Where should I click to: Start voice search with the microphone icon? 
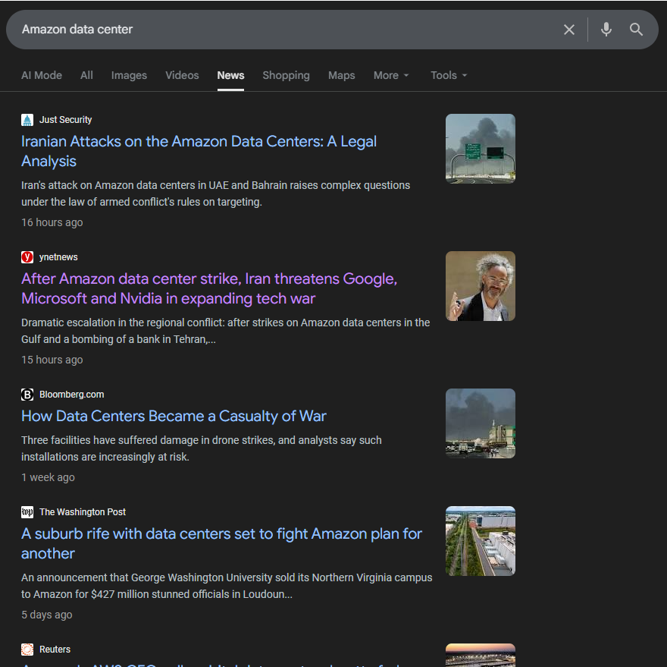(x=606, y=30)
